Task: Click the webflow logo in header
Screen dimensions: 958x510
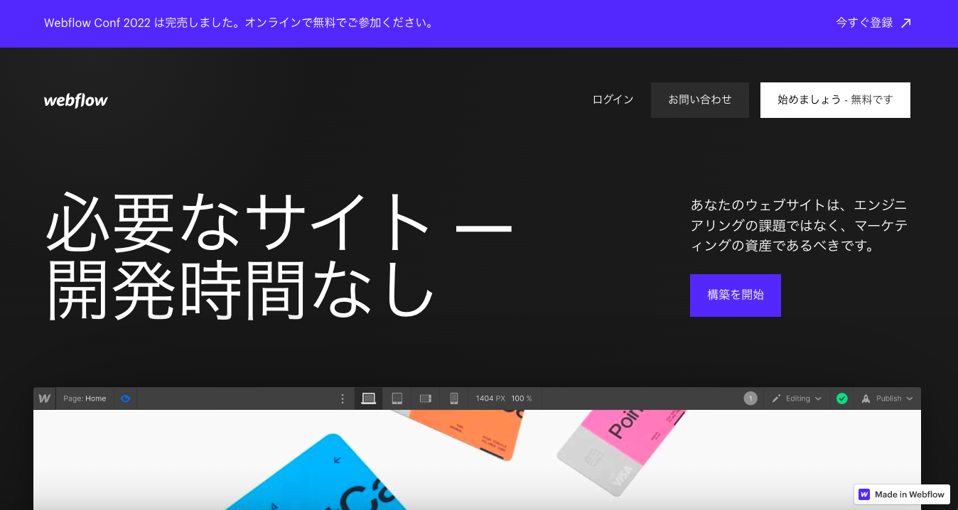Action: (76, 100)
